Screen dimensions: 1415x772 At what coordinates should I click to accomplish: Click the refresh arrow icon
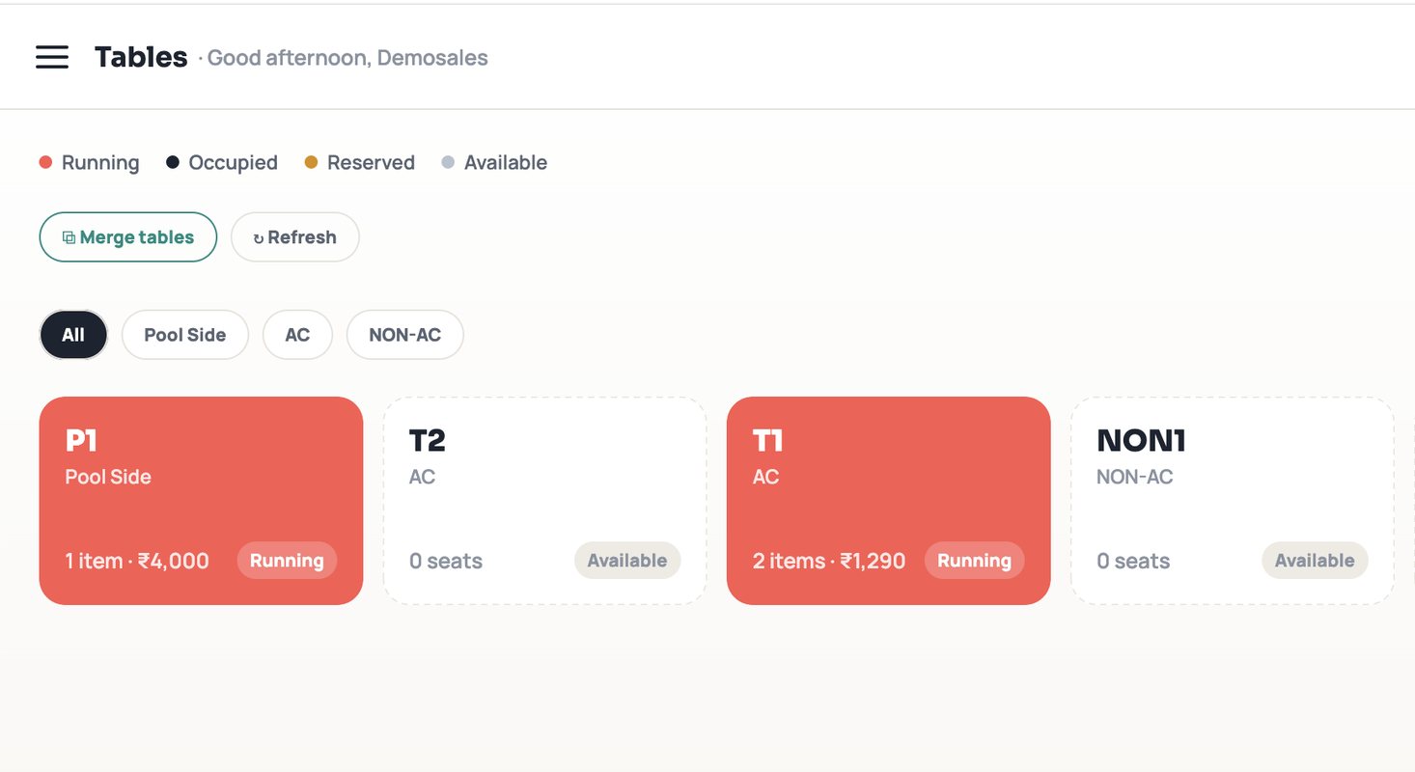(x=259, y=238)
